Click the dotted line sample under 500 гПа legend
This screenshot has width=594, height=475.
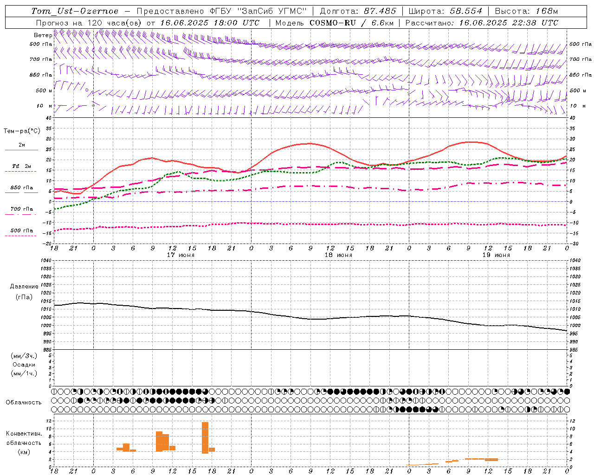pos(20,236)
